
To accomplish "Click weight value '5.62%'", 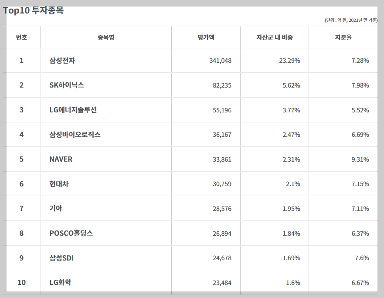I will click(291, 85).
